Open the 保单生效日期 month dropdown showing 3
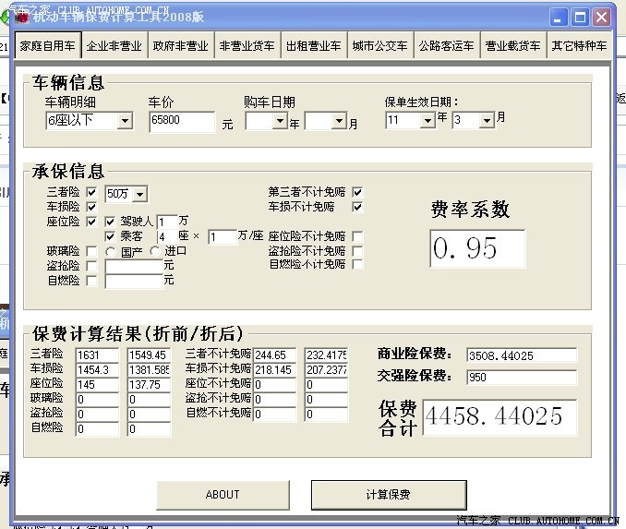The width and height of the screenshot is (626, 529). click(487, 120)
